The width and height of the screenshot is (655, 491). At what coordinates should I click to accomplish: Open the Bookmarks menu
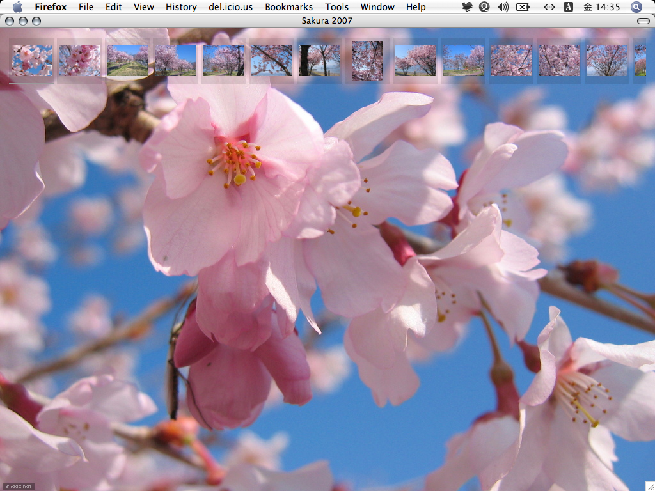point(288,7)
